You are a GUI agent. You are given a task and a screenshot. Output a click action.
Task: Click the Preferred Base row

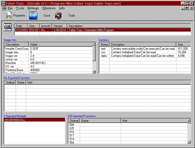48,70
